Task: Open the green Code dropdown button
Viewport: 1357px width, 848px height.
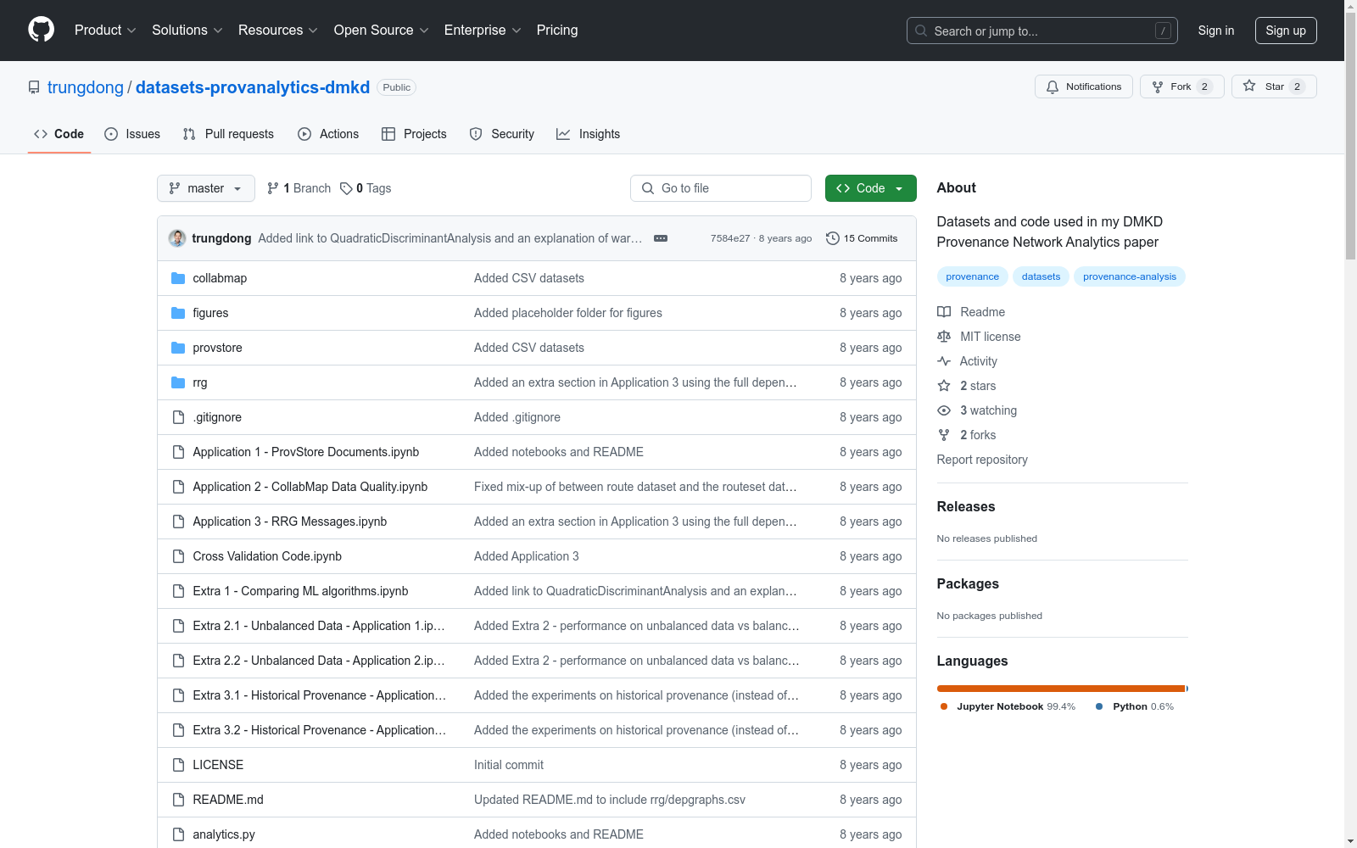Action: tap(870, 188)
